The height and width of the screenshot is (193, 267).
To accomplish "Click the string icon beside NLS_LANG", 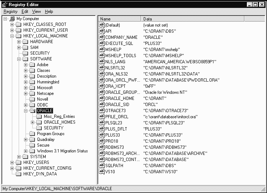I will tap(102, 62).
